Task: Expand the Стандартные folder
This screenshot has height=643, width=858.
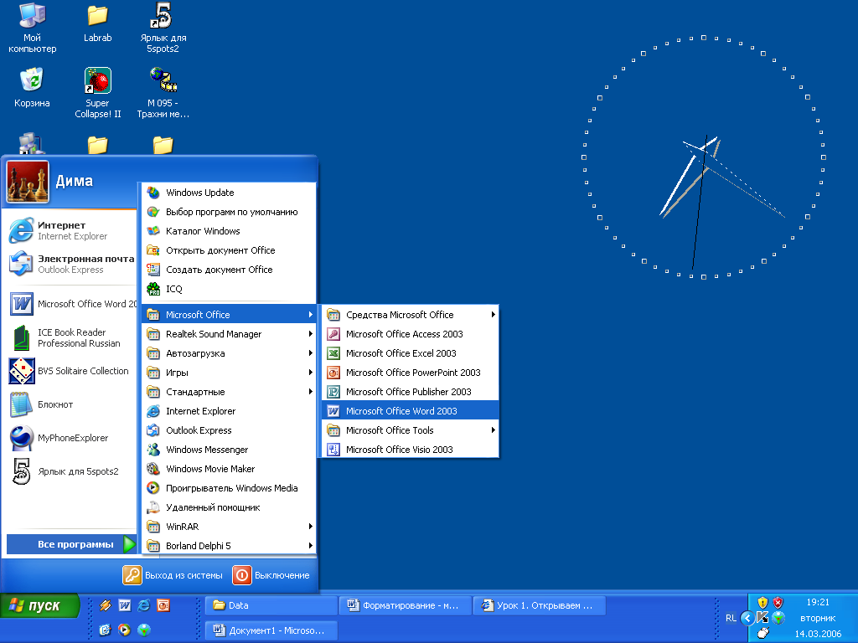Action: point(229,392)
